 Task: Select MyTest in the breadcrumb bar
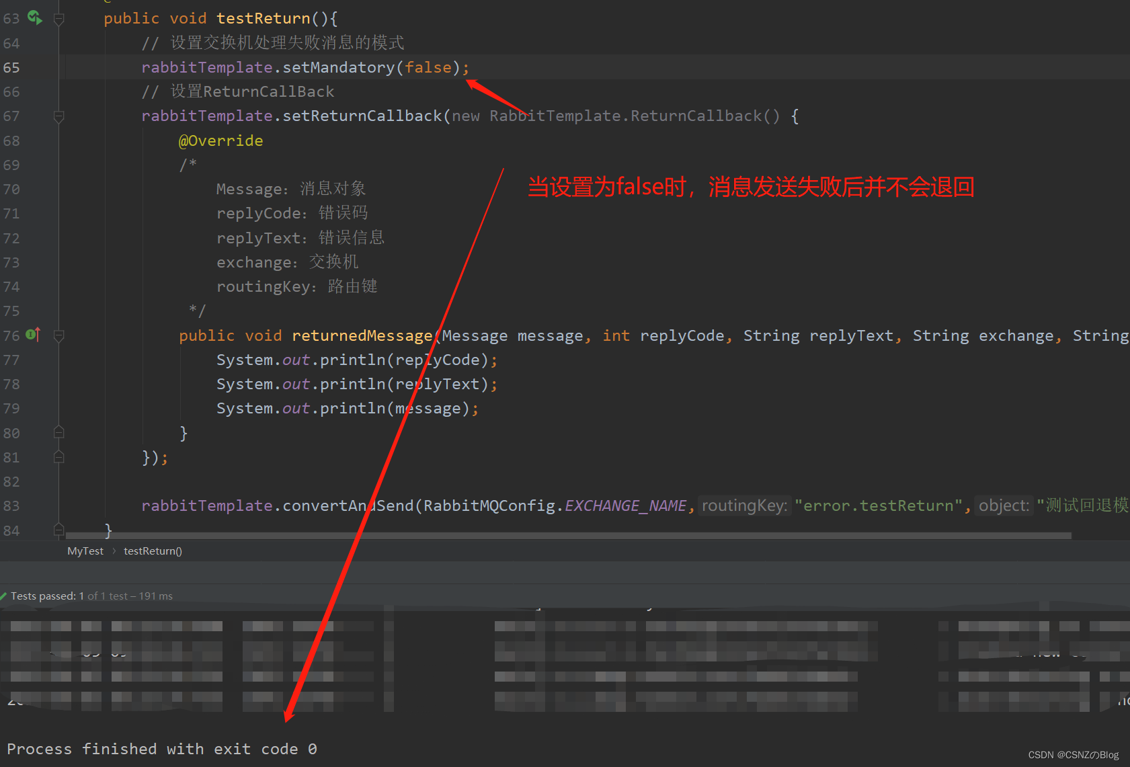coord(85,551)
